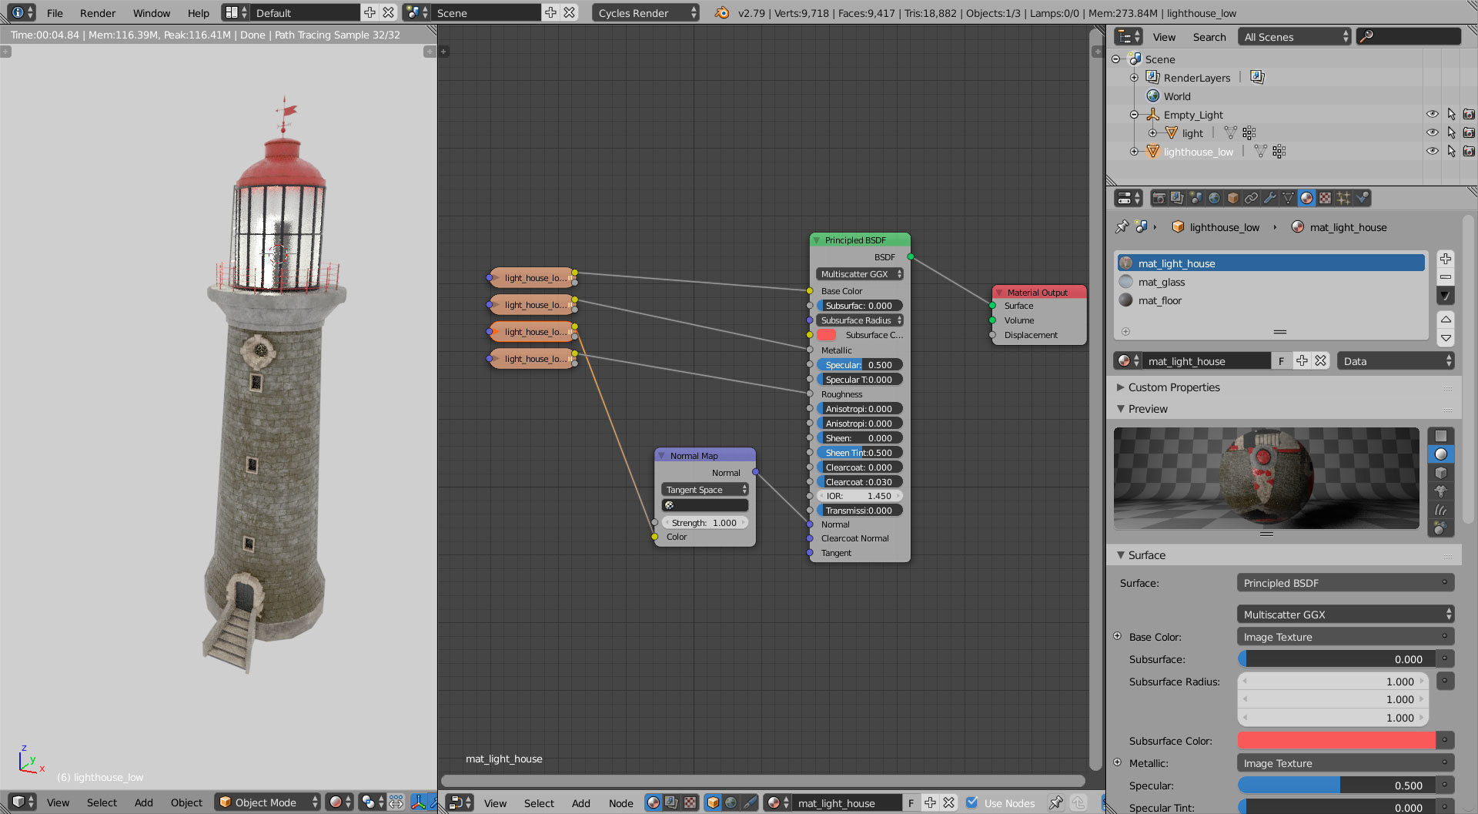
Task: Set preview to flat plane shape
Action: tap(1440, 436)
